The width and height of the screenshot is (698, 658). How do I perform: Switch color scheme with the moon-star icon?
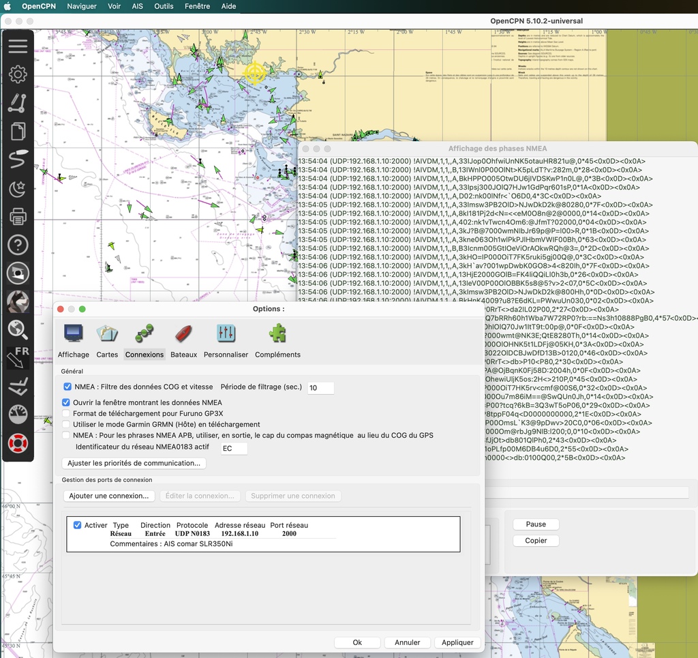coord(18,188)
